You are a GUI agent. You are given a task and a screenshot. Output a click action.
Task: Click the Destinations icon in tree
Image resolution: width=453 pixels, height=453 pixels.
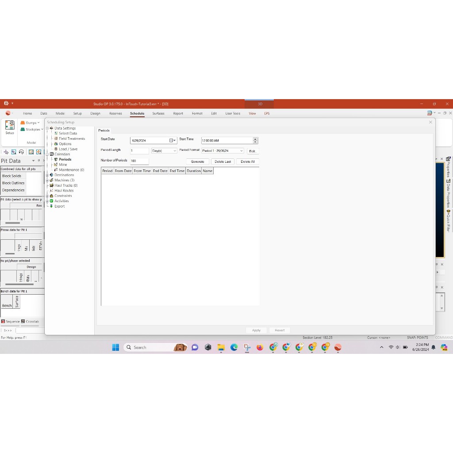click(x=51, y=175)
